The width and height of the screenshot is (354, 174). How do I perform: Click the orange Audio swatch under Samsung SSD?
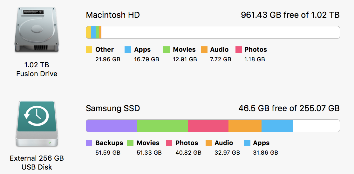pyautogui.click(x=209, y=143)
